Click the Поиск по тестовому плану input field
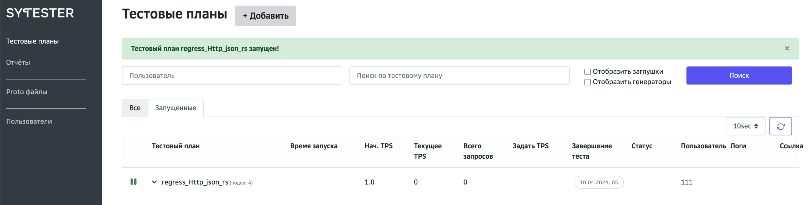Image resolution: width=811 pixels, height=205 pixels. click(459, 75)
